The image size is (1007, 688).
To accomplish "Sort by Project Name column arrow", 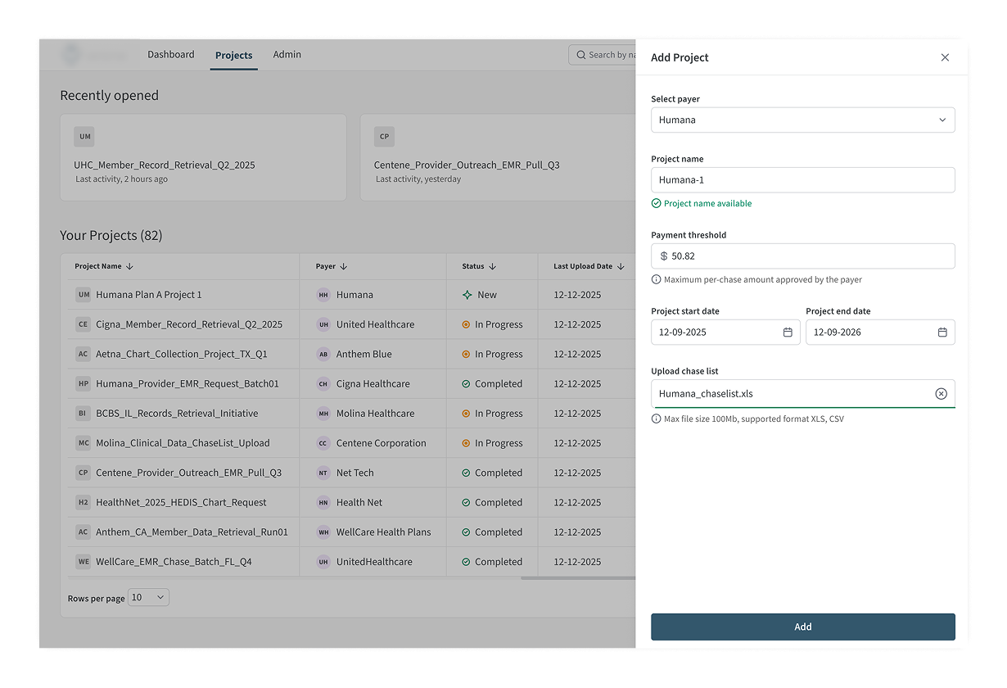I will (129, 266).
